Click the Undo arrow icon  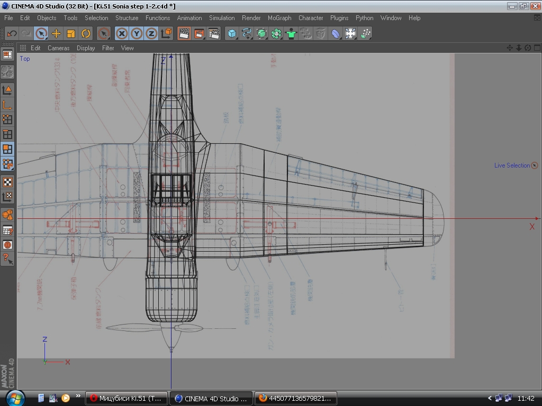12,34
